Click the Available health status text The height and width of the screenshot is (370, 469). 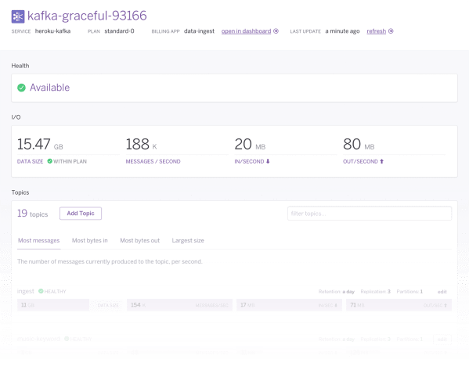[x=49, y=88]
